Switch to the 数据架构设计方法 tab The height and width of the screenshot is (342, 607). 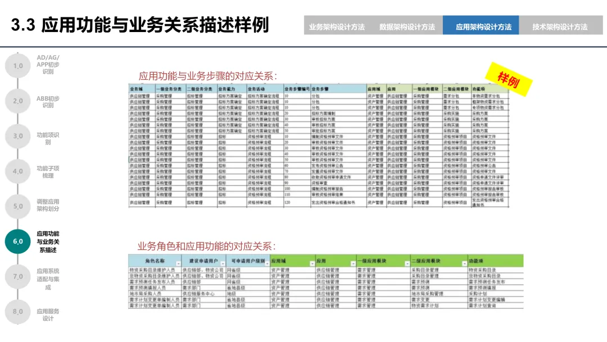pyautogui.click(x=407, y=27)
